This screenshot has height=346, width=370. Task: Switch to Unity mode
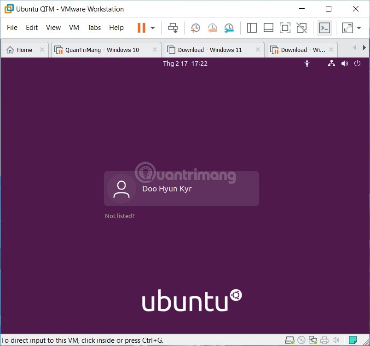[x=301, y=28]
